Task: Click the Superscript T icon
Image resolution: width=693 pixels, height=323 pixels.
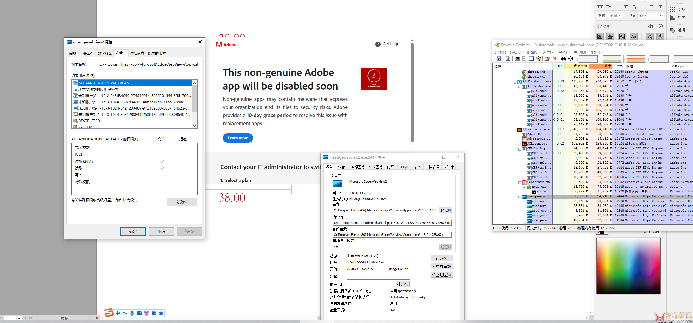Action: [626, 7]
